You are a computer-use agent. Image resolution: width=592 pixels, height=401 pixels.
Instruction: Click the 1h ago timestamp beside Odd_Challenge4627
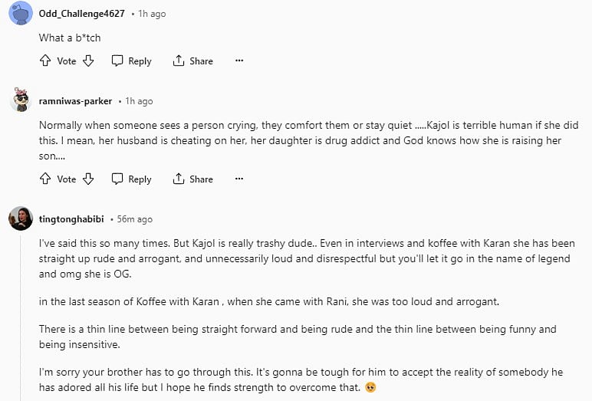click(152, 14)
